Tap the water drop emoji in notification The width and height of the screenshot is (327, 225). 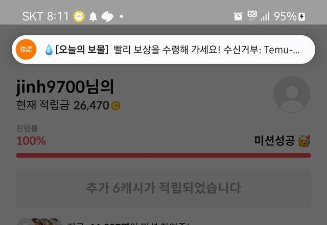click(49, 50)
